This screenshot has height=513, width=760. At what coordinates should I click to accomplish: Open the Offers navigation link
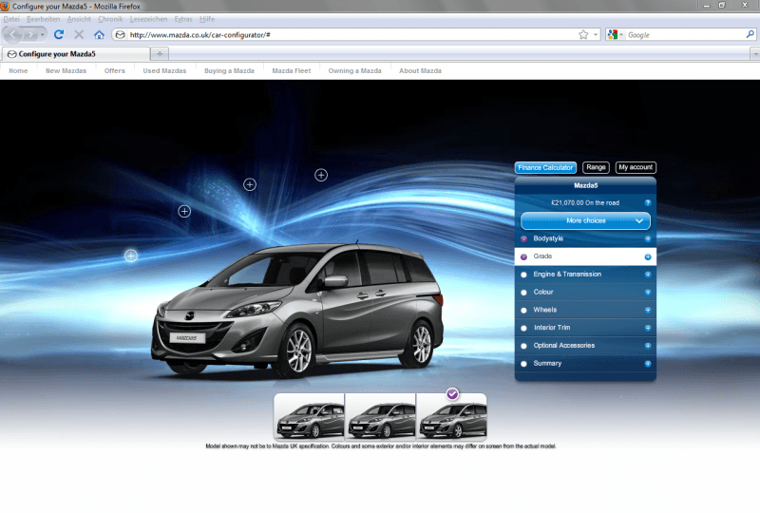(114, 71)
